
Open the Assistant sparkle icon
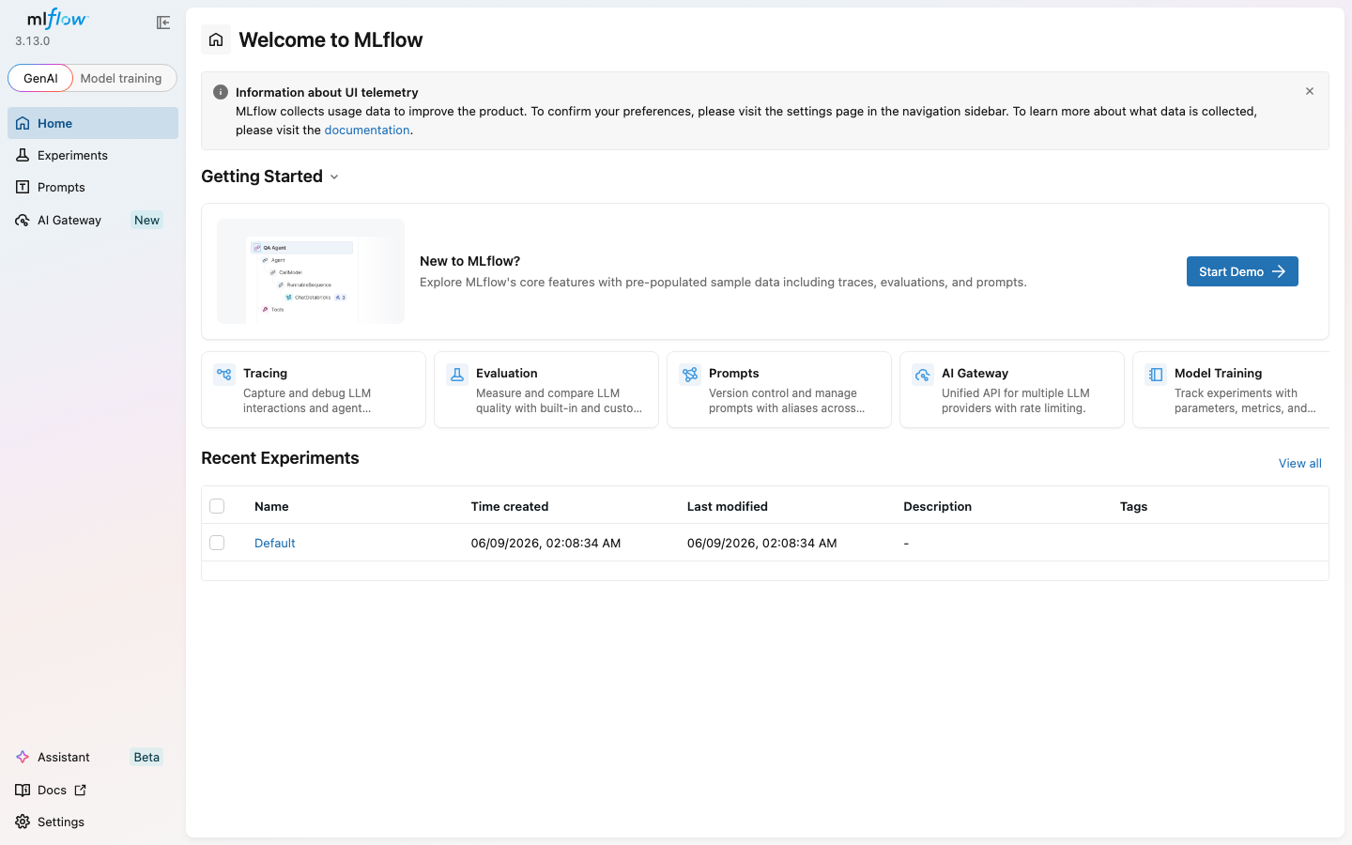coord(23,757)
